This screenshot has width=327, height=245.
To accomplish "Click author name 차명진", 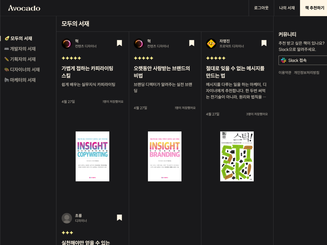I will [x=225, y=41].
